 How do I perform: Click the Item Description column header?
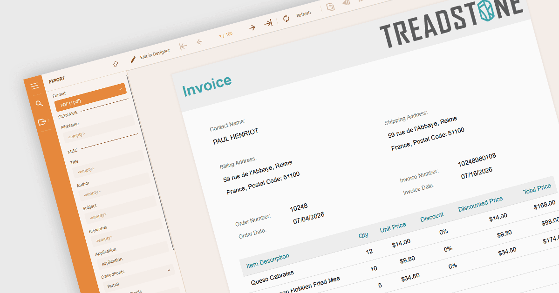click(268, 260)
